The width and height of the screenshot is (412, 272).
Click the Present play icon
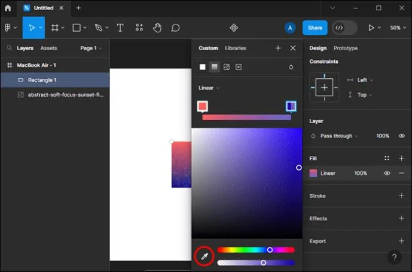tap(371, 27)
